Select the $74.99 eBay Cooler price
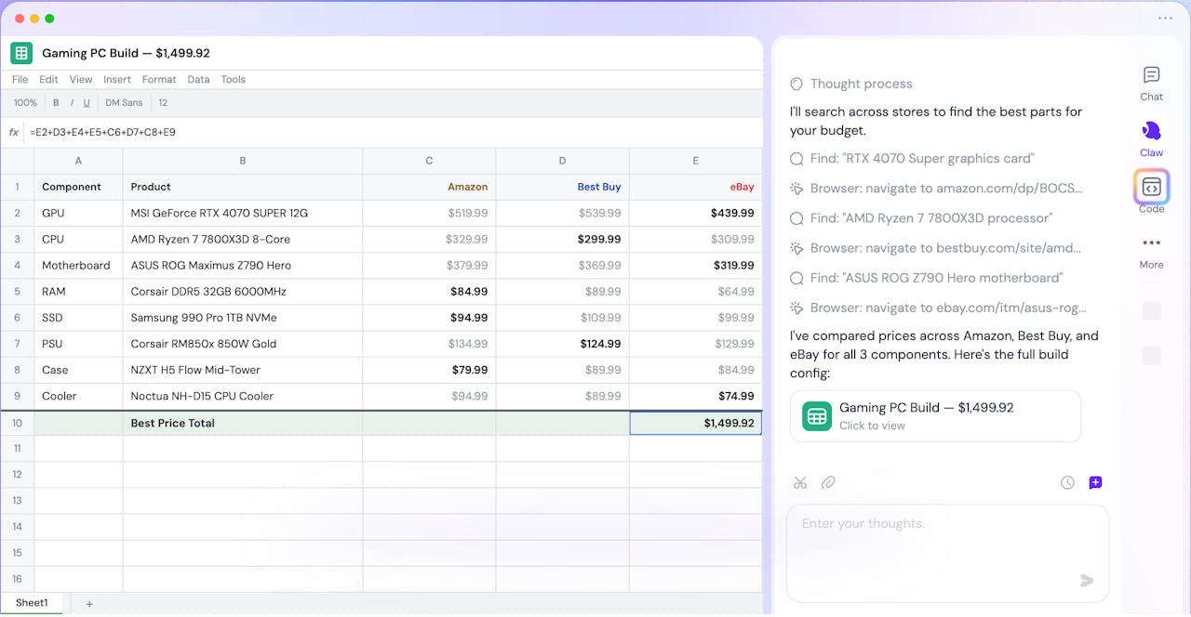The width and height of the screenshot is (1191, 617). click(x=696, y=396)
